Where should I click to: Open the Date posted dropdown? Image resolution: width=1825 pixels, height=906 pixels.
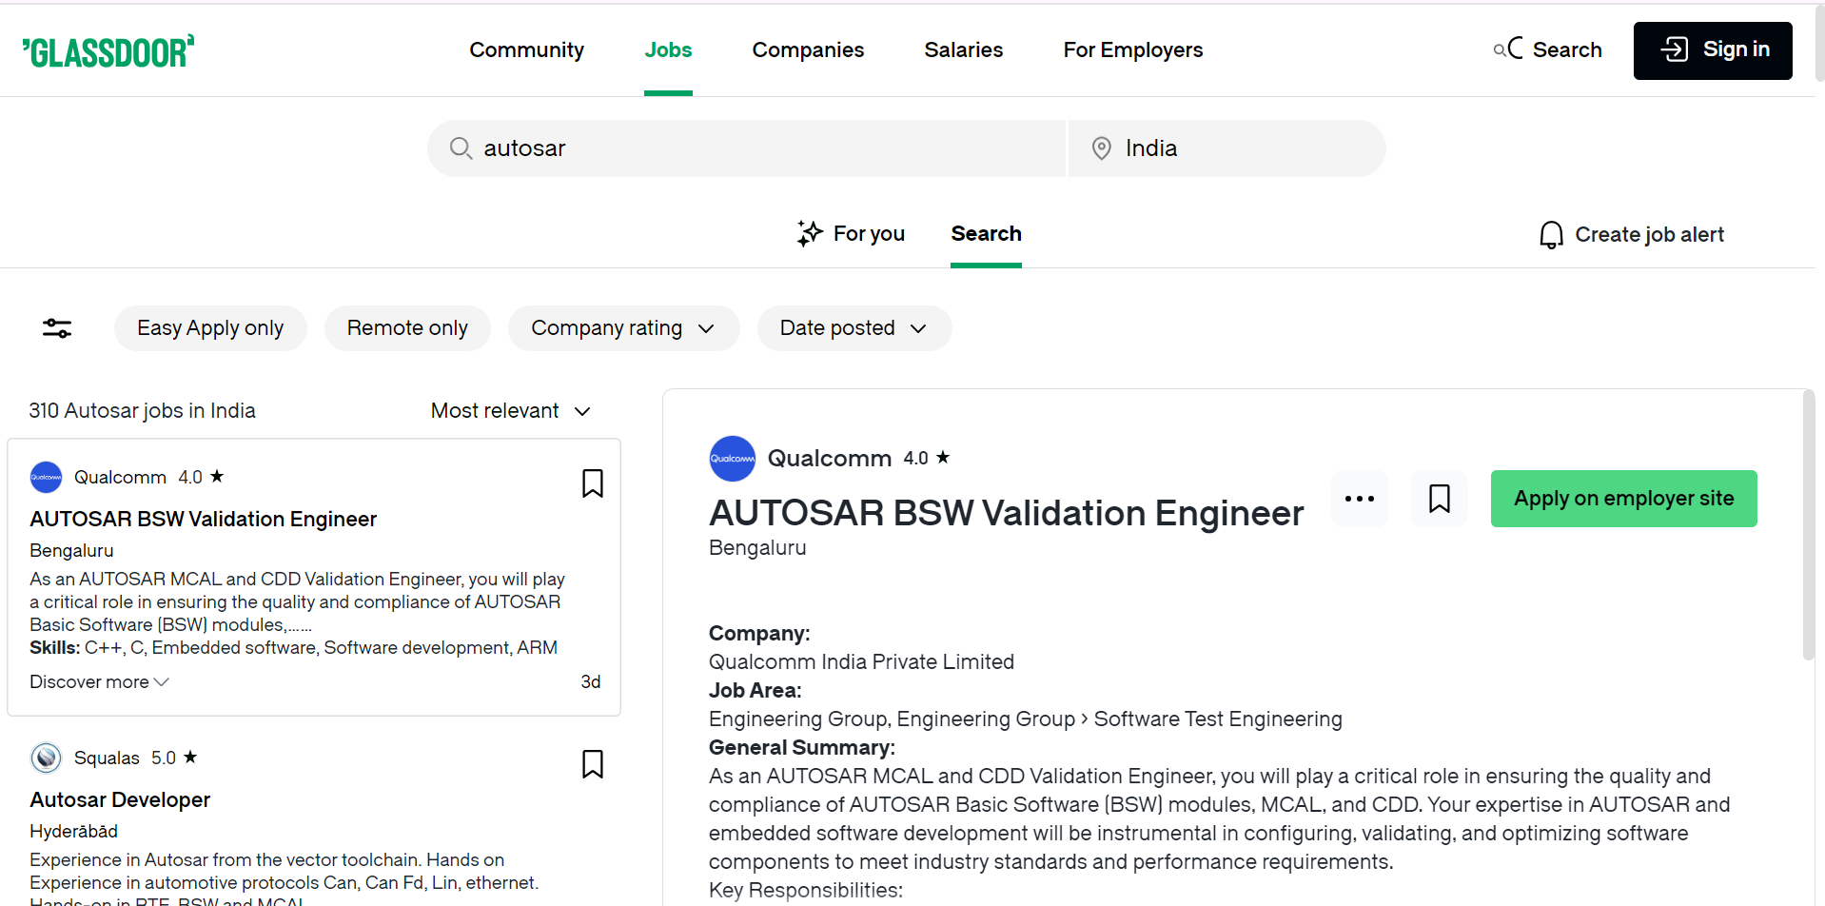click(x=854, y=328)
